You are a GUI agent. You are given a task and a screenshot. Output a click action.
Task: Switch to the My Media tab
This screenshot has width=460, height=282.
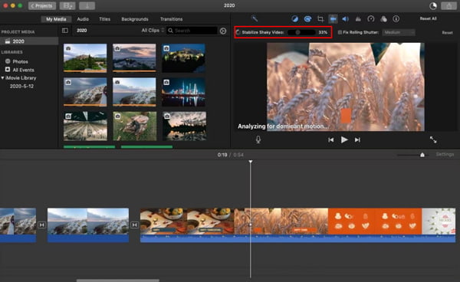(x=56, y=19)
